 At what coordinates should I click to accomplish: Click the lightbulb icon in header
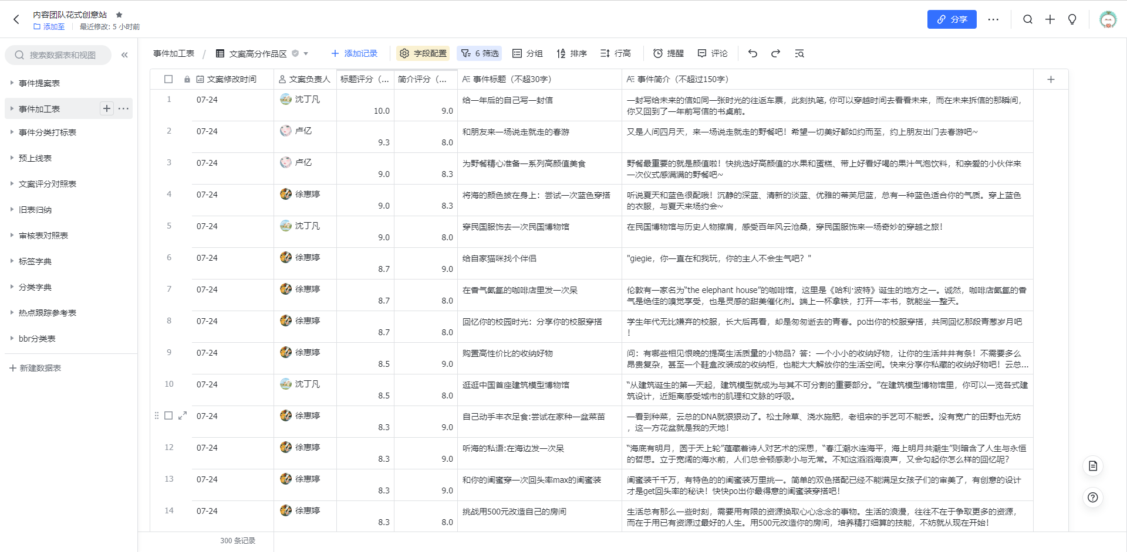pyautogui.click(x=1072, y=19)
